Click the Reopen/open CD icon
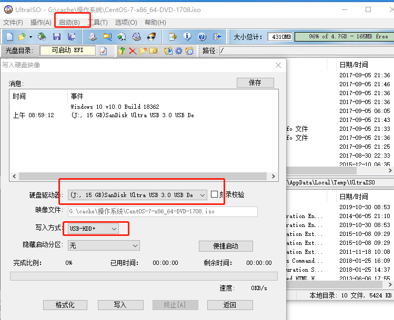 point(42,37)
